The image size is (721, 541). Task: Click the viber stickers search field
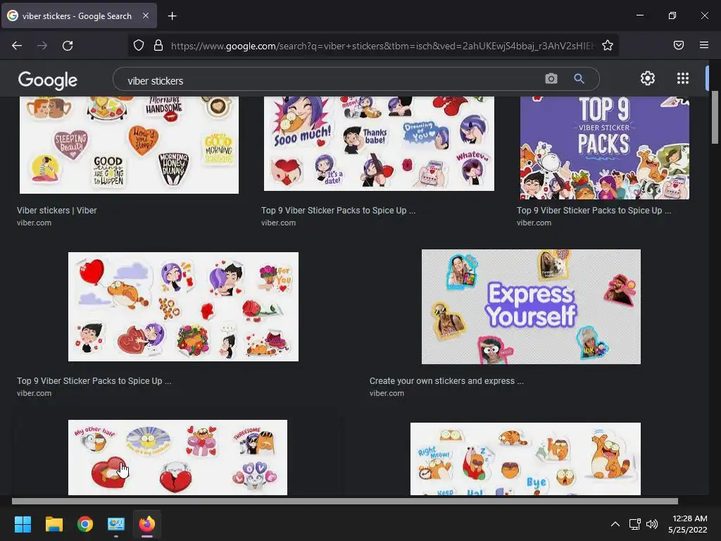click(x=331, y=80)
